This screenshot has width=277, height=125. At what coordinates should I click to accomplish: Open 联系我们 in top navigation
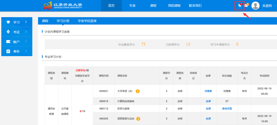coord(195,6)
